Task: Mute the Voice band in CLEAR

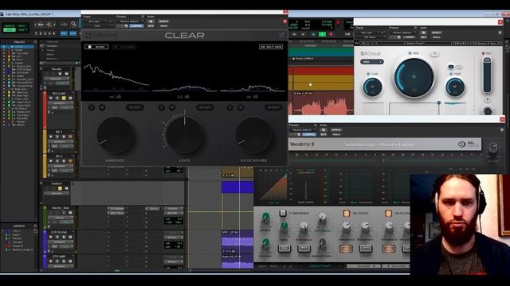Action: tap(172, 107)
